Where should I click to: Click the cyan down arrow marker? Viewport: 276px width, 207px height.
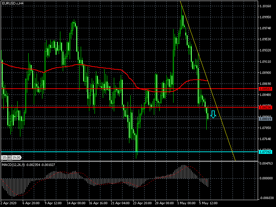213,115
